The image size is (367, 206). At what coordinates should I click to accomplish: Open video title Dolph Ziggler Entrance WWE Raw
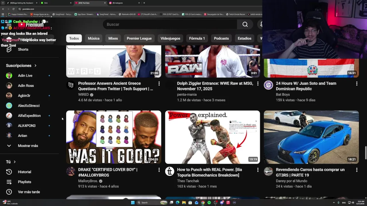click(215, 86)
